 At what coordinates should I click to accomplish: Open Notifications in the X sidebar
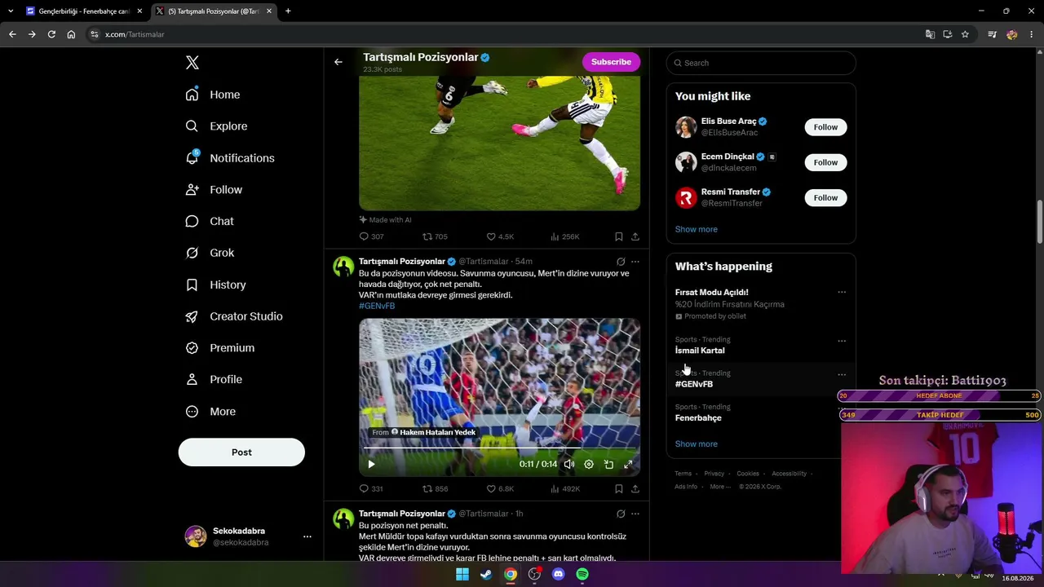(230, 158)
